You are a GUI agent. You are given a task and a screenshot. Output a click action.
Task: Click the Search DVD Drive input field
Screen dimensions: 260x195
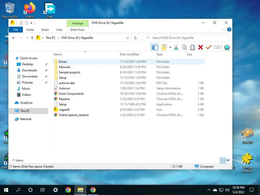click(x=186, y=38)
